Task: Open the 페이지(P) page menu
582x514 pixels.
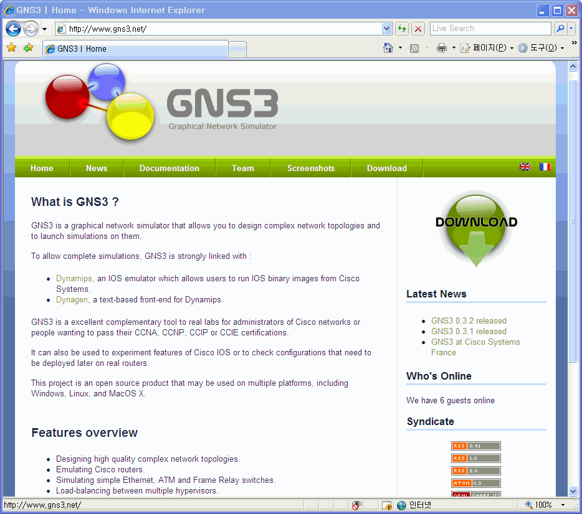Action: point(487,48)
